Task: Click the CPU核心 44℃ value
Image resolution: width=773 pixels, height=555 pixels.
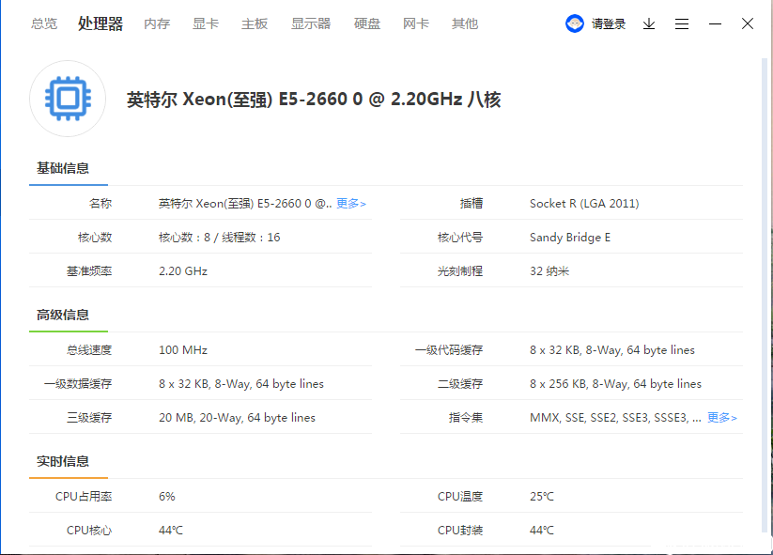Action: point(171,531)
